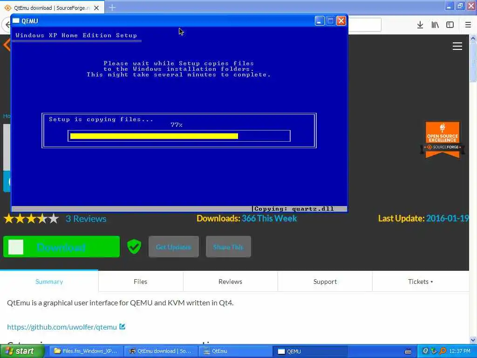Click the orange magnifier tray icon
The height and width of the screenshot is (358, 477).
point(443,351)
